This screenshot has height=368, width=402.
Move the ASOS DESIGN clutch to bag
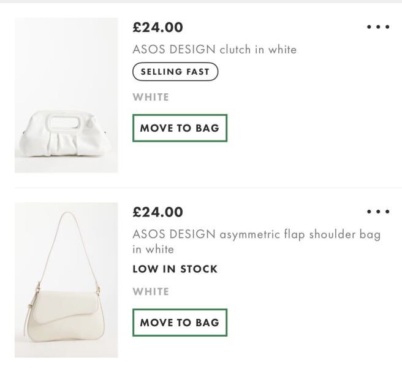(x=180, y=128)
